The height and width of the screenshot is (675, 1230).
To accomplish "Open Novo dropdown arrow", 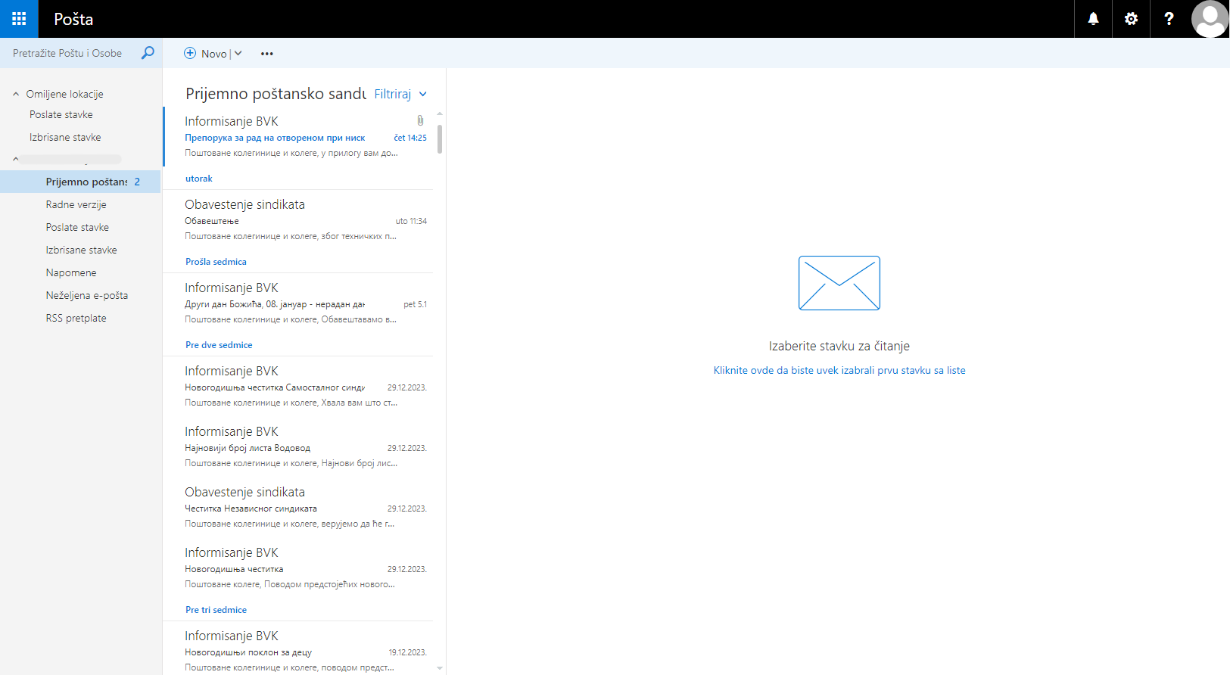I will coord(238,53).
